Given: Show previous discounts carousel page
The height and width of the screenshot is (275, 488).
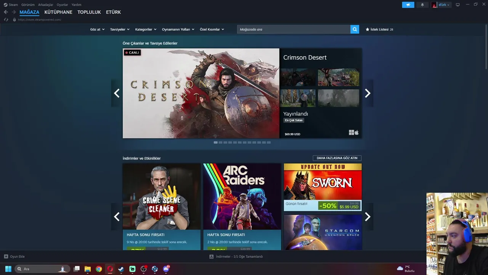Looking at the screenshot, I should (117, 217).
